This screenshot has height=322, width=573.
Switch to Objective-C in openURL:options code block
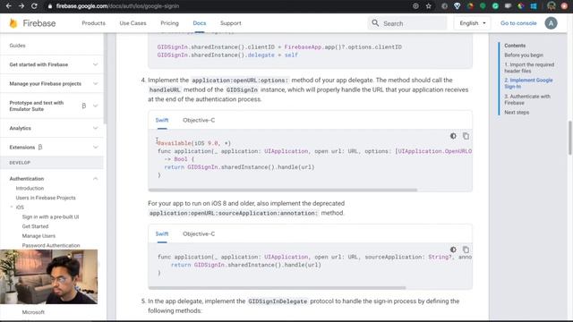click(199, 120)
